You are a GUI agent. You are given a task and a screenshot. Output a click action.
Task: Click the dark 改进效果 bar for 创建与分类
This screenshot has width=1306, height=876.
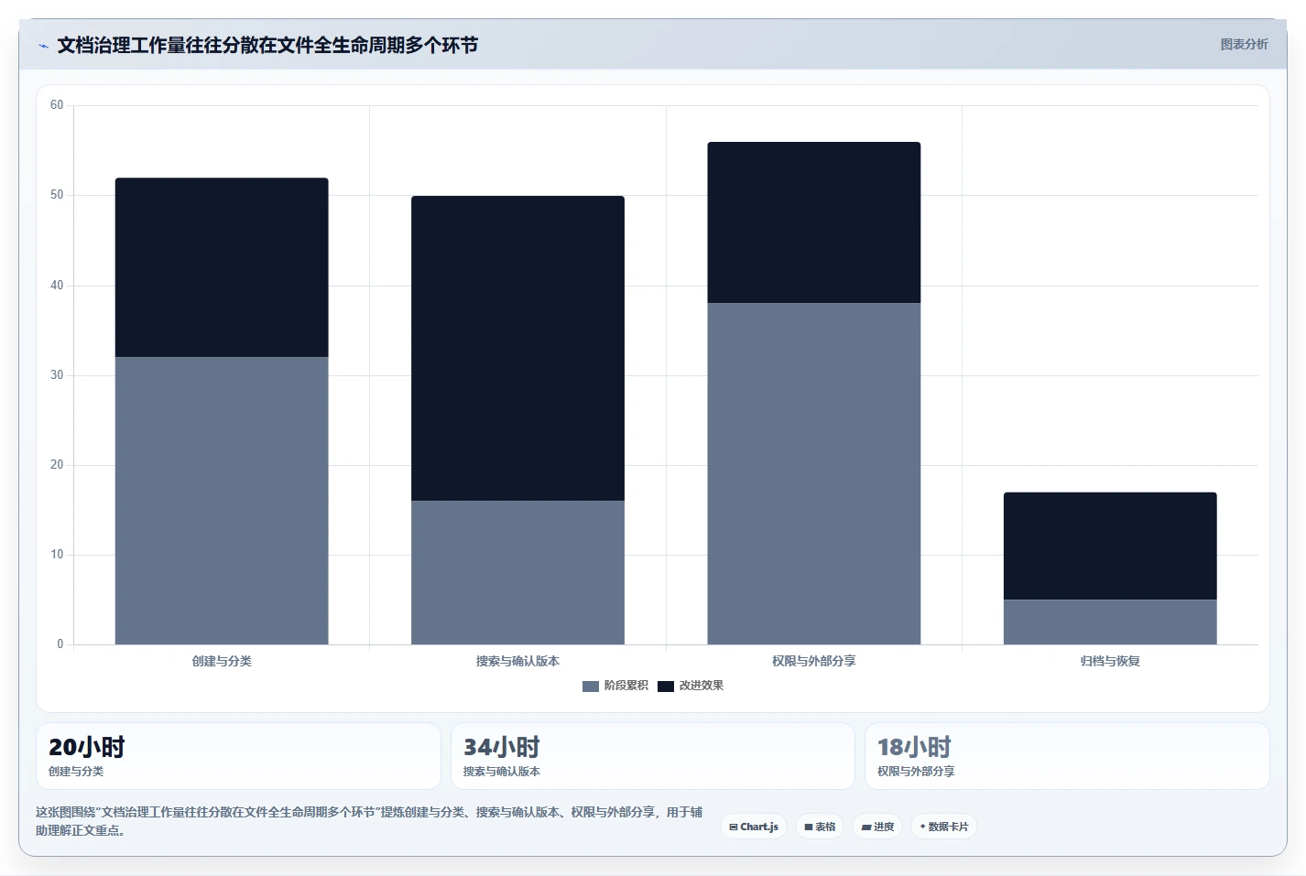[222, 267]
